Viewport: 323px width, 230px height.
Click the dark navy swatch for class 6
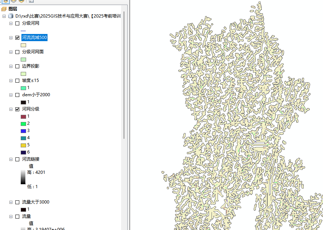[23, 152]
